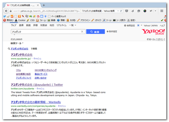Screen dimensions: 169x122
Task: Open the ヘルプ link
Action: pos(162,25)
